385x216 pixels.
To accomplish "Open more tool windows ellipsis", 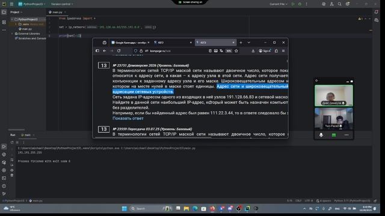I will point(4,30).
